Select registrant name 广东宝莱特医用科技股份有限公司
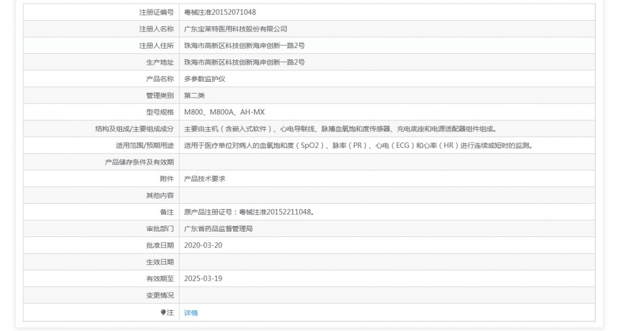The image size is (634, 331). point(236,29)
